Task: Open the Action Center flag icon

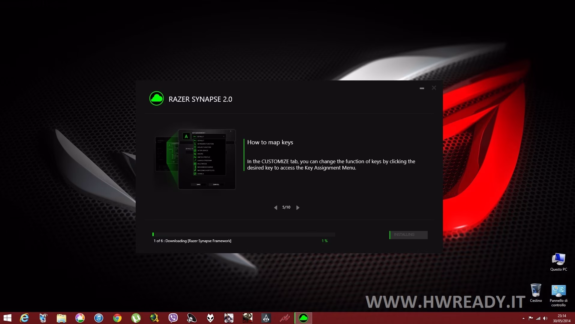Action: tap(531, 318)
